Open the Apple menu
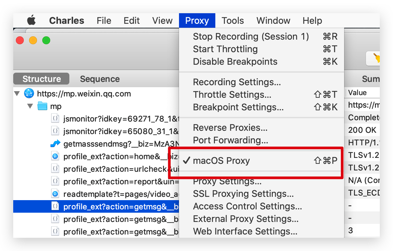The image size is (393, 251). (x=31, y=20)
